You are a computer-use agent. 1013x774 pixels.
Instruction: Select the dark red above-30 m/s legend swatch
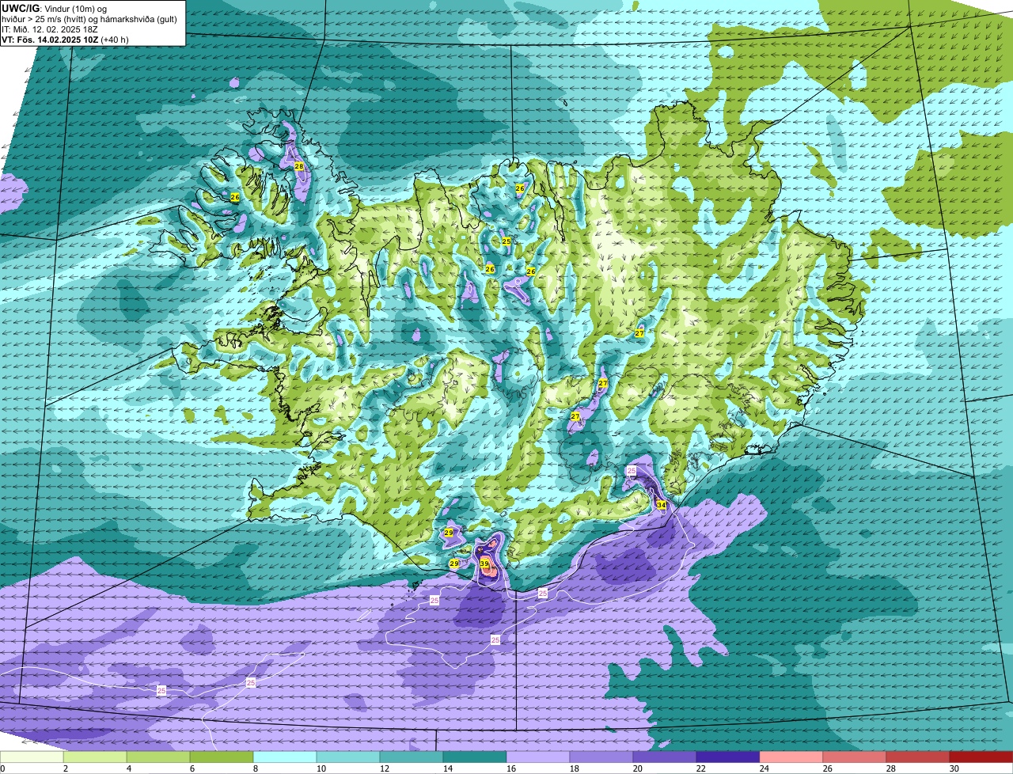tap(981, 757)
